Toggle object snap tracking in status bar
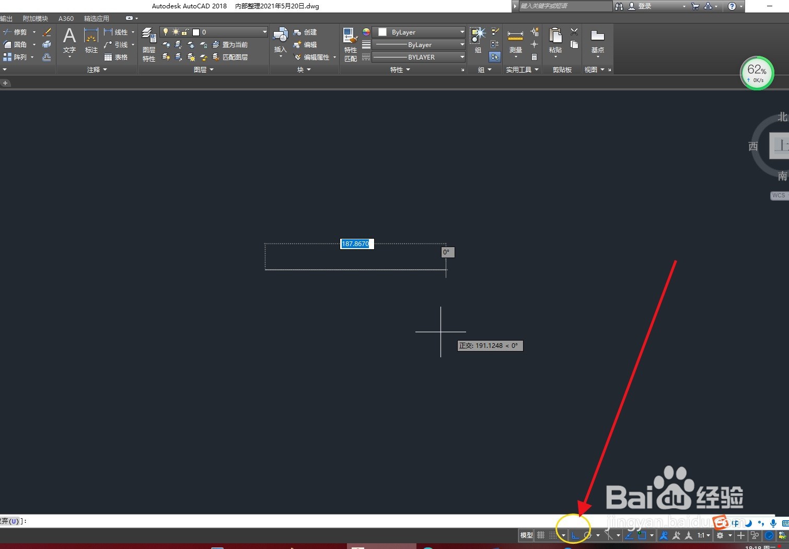Image resolution: width=789 pixels, height=549 pixels. 629,535
